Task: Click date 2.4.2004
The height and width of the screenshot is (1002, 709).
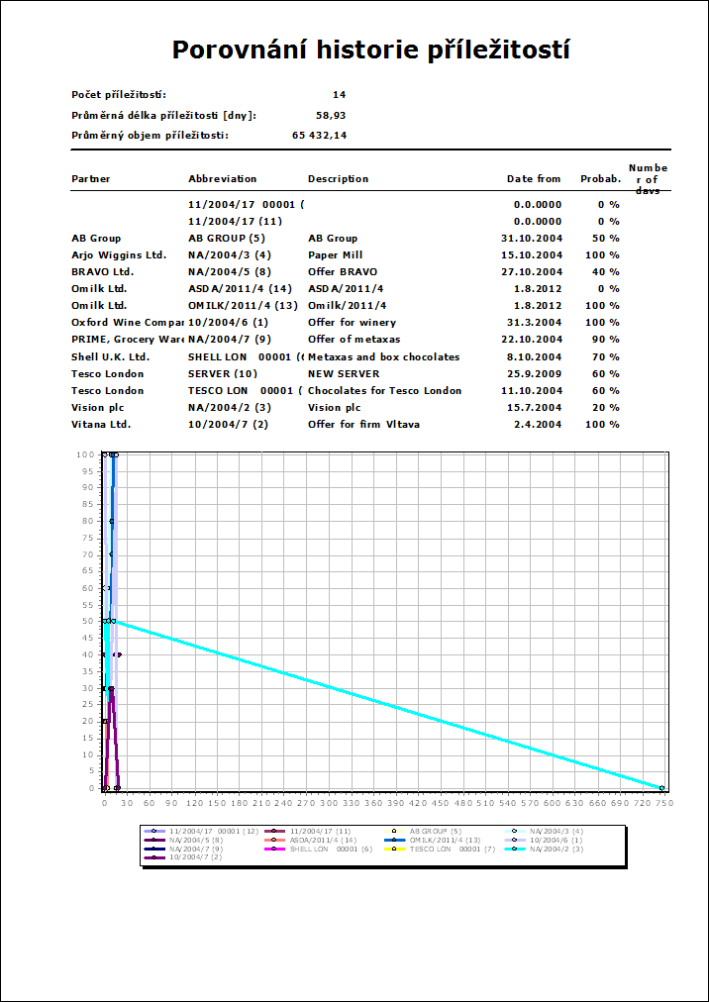Action: coord(538,424)
